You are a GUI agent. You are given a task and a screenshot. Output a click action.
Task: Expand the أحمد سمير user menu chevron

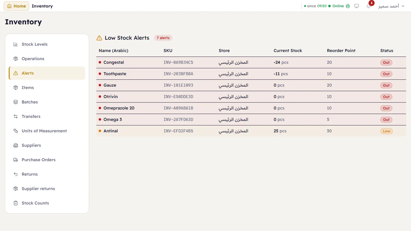tap(403, 6)
